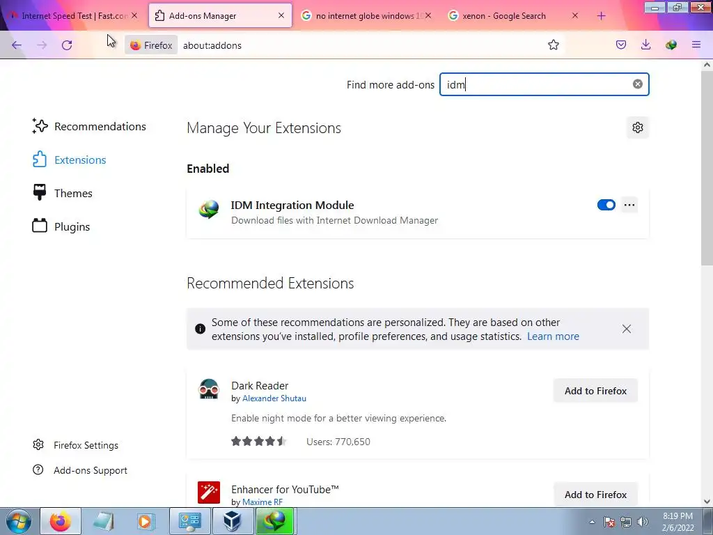
Task: Bookmark this page with the star icon
Action: [554, 45]
